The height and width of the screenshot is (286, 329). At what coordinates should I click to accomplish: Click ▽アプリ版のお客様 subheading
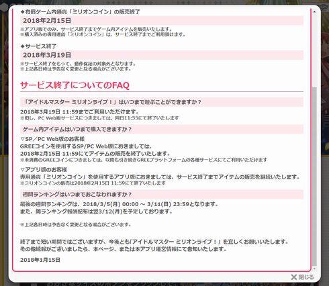44,170
